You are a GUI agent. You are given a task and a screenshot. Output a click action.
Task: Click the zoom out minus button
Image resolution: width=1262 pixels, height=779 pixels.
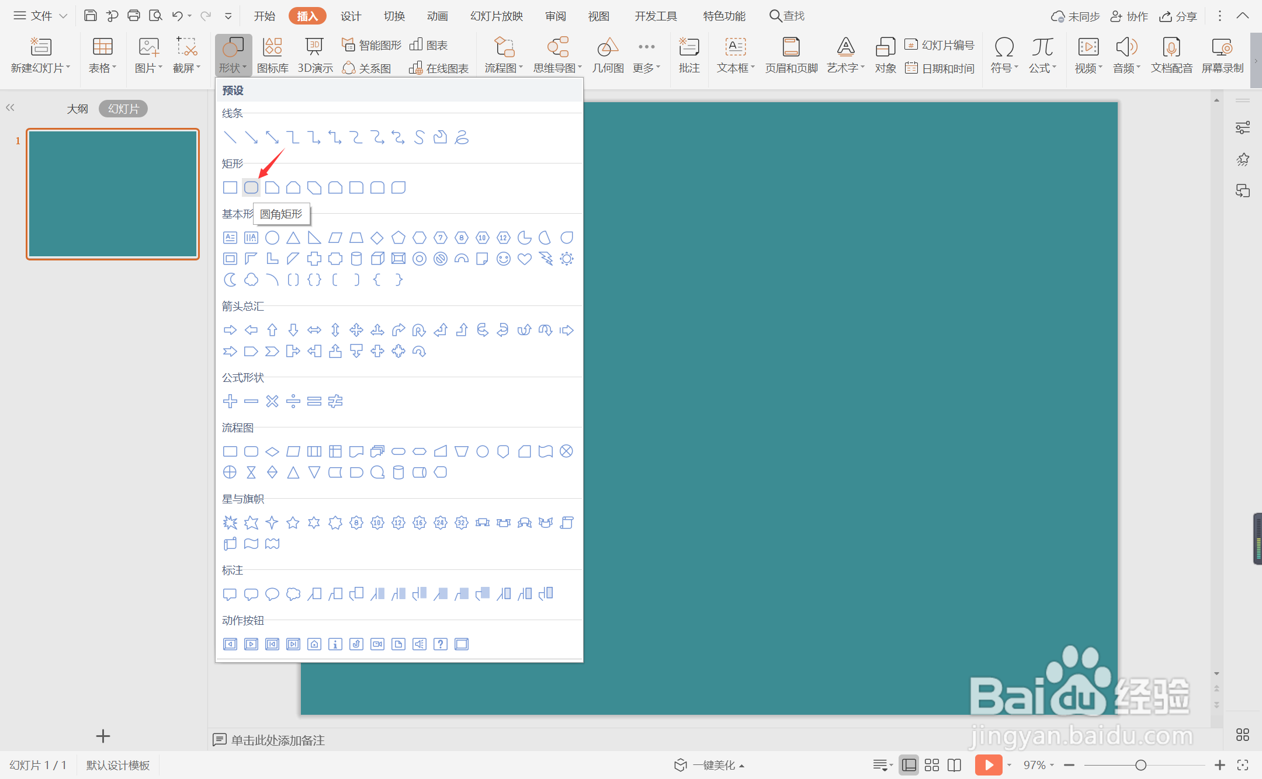pos(1069,765)
